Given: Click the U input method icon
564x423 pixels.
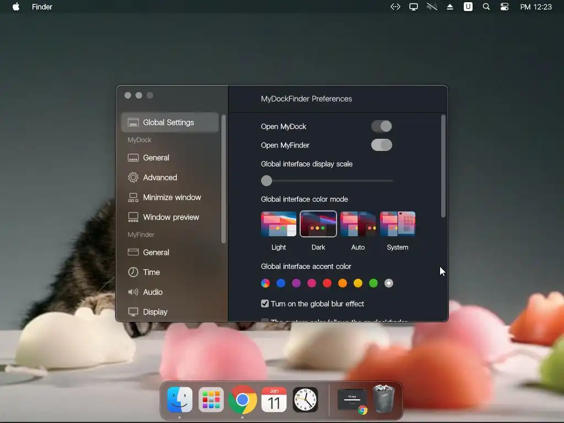Looking at the screenshot, I should 468,7.
